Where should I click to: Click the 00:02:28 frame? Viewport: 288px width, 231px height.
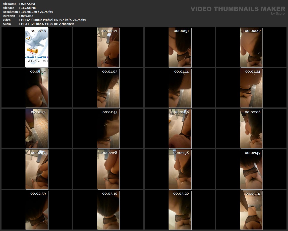tap(108, 169)
